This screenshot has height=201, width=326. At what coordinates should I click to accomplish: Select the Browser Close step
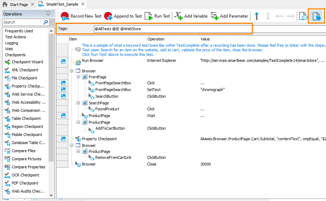tap(89, 164)
